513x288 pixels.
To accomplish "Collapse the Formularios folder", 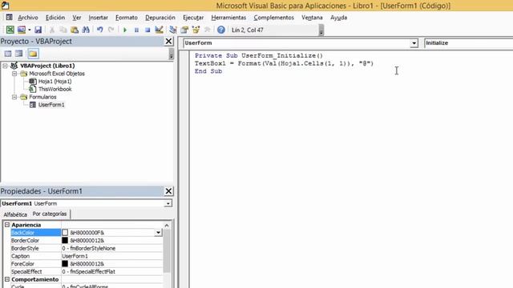I will pos(14,97).
